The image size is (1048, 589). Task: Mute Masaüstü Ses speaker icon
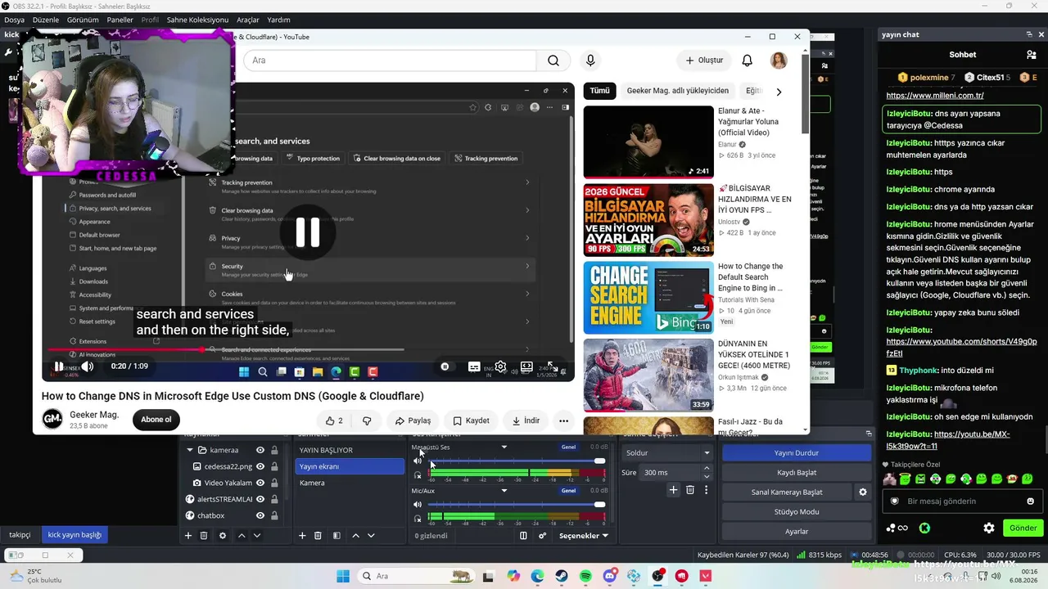pos(418,461)
